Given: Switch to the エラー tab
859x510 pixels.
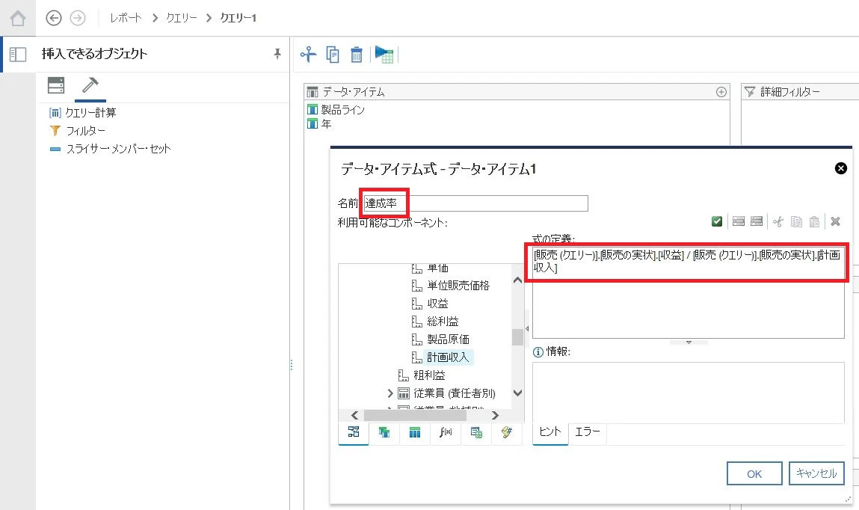Looking at the screenshot, I should [588, 431].
